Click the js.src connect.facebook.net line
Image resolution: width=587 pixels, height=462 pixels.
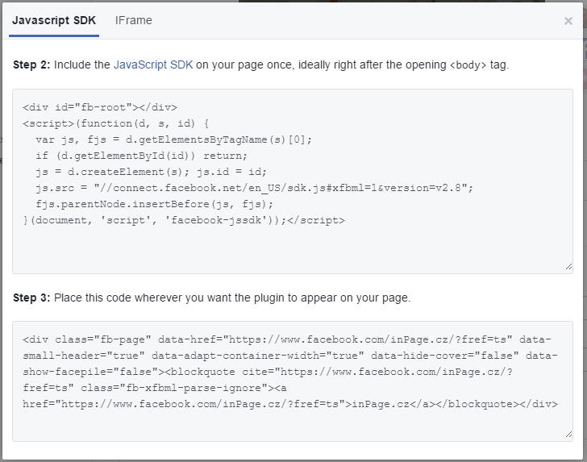[x=255, y=188]
